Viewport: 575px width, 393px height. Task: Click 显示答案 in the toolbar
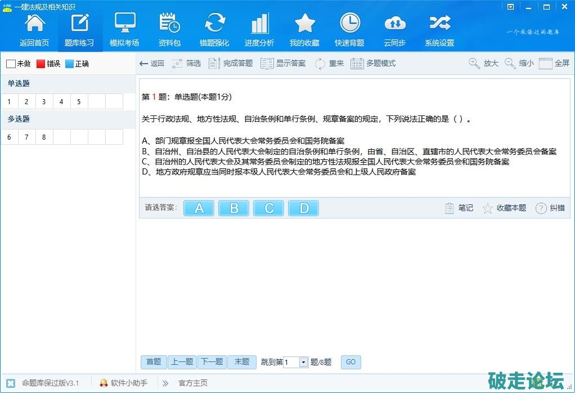[x=284, y=64]
